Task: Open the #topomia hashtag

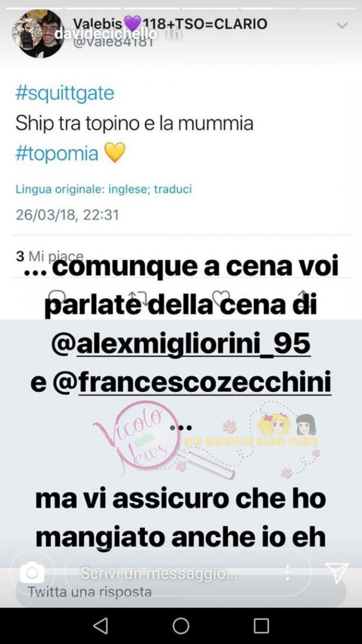Action: [57, 153]
